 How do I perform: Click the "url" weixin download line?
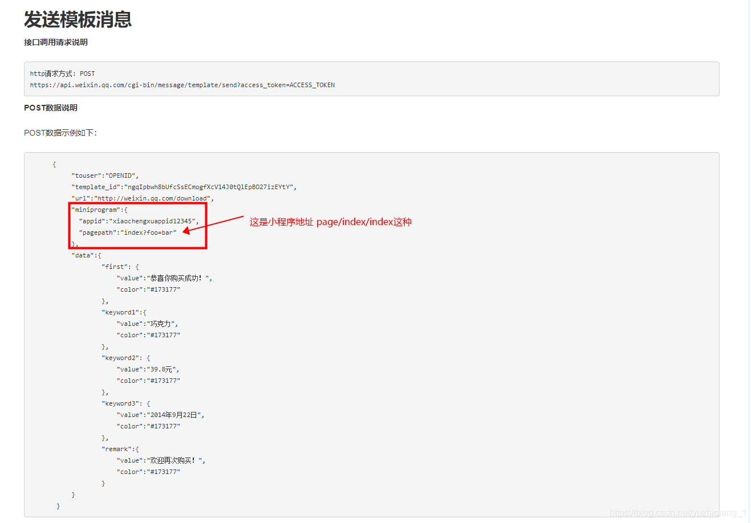click(x=143, y=198)
